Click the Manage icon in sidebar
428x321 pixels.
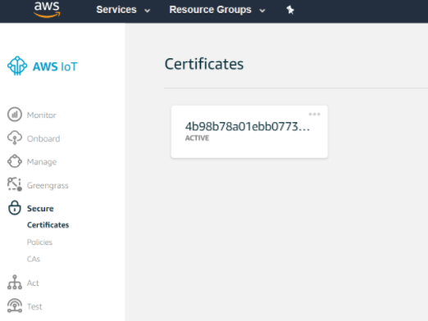(15, 161)
